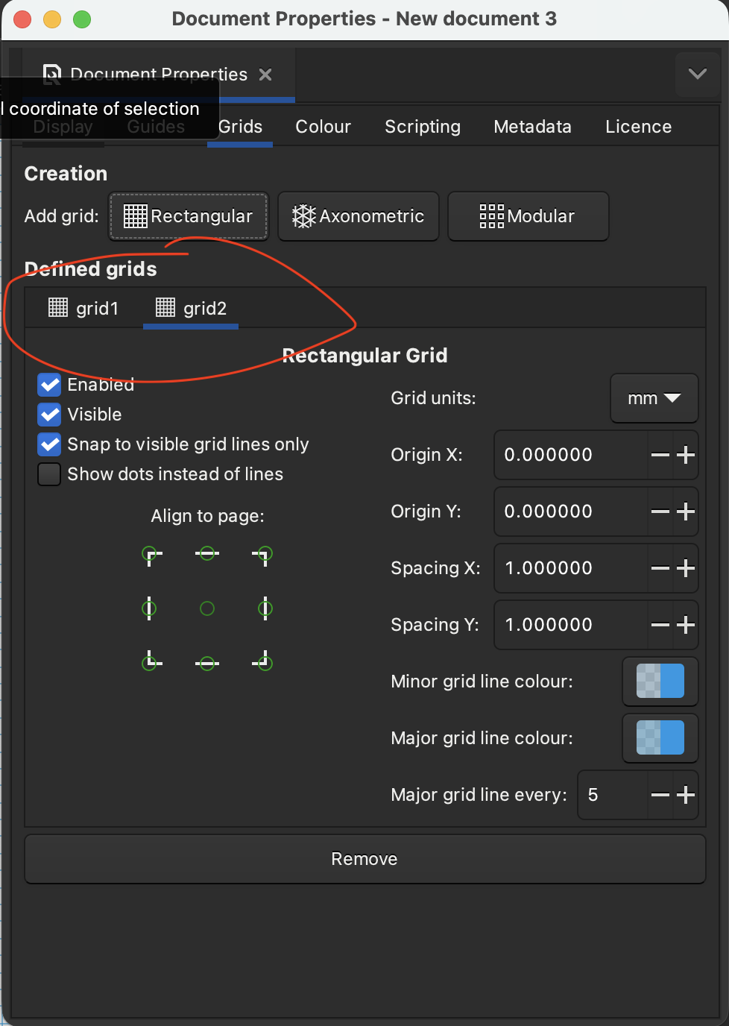Open Minor grid line colour swatch
This screenshot has height=1026, width=729.
tap(660, 682)
